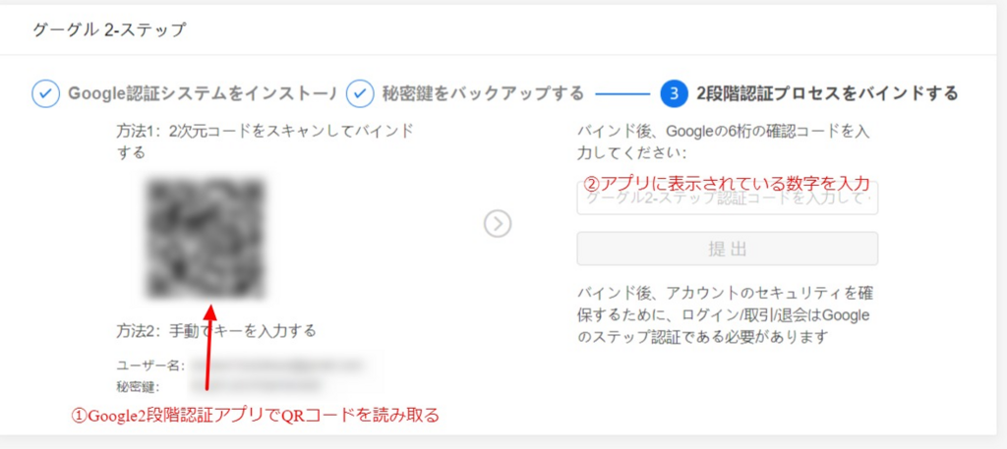The image size is (1007, 449).
Task: Click the 方法2 手動でキーを入力する text
Action: pos(215,330)
